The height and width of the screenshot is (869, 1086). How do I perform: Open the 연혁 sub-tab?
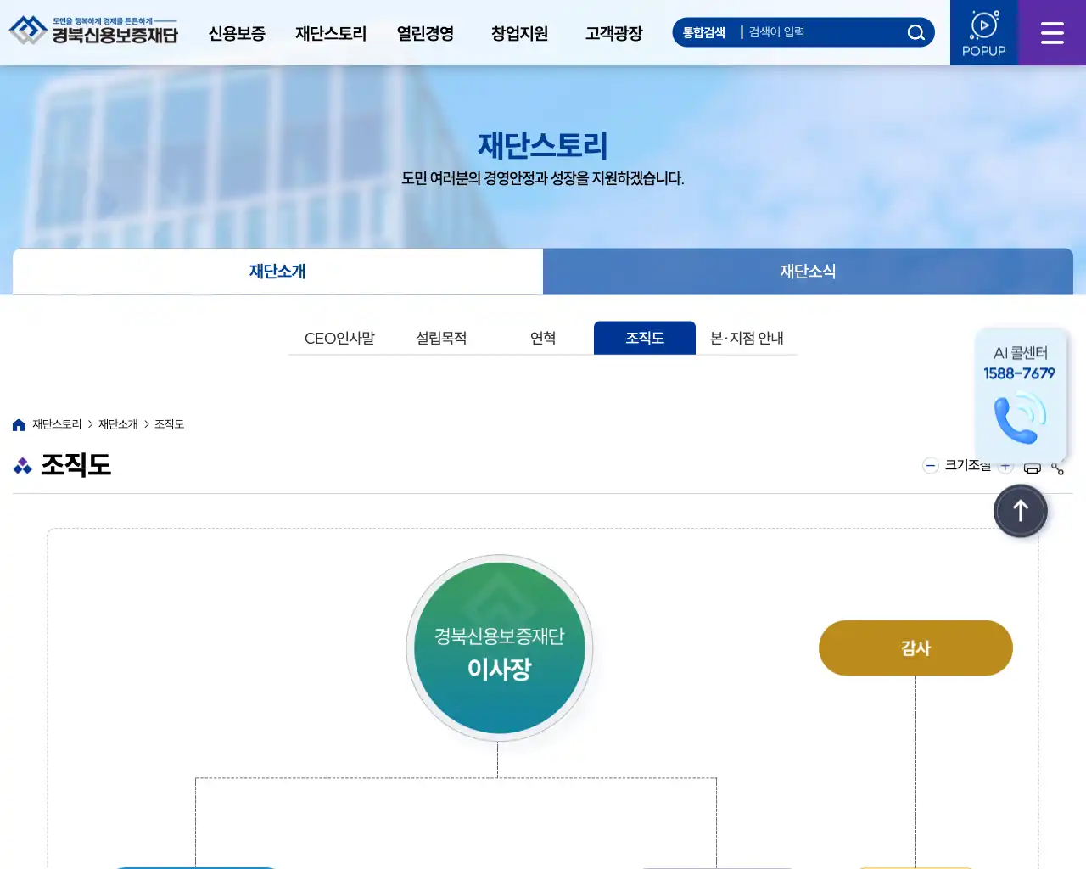543,338
